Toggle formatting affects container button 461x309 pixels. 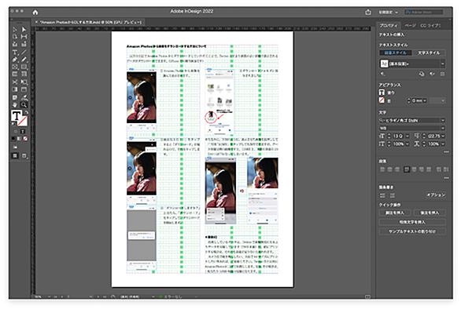pos(16,132)
